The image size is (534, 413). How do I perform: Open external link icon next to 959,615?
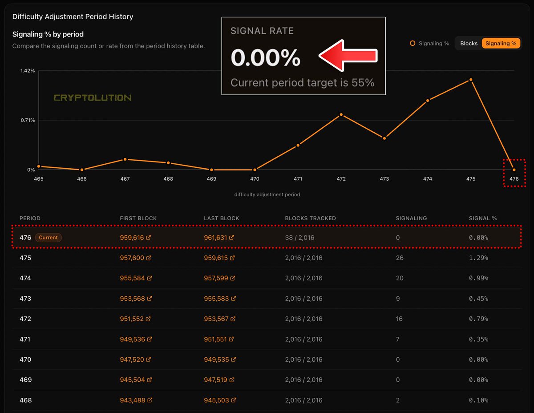pos(232,258)
